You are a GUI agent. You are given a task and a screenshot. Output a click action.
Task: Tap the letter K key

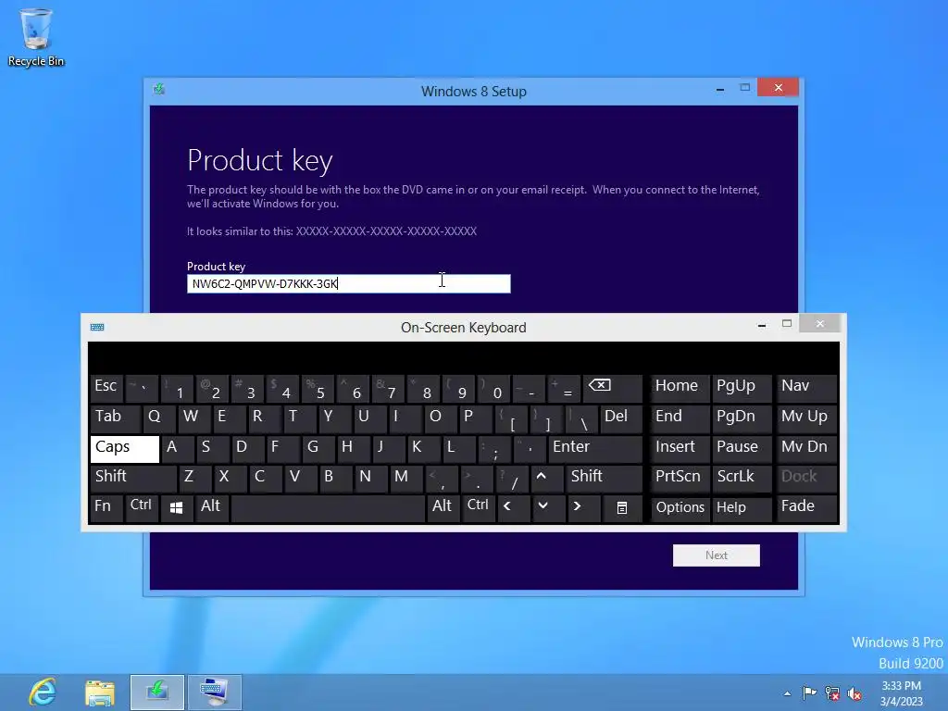422,449
